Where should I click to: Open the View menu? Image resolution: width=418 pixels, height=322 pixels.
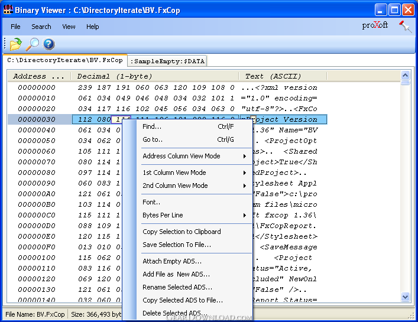[69, 27]
